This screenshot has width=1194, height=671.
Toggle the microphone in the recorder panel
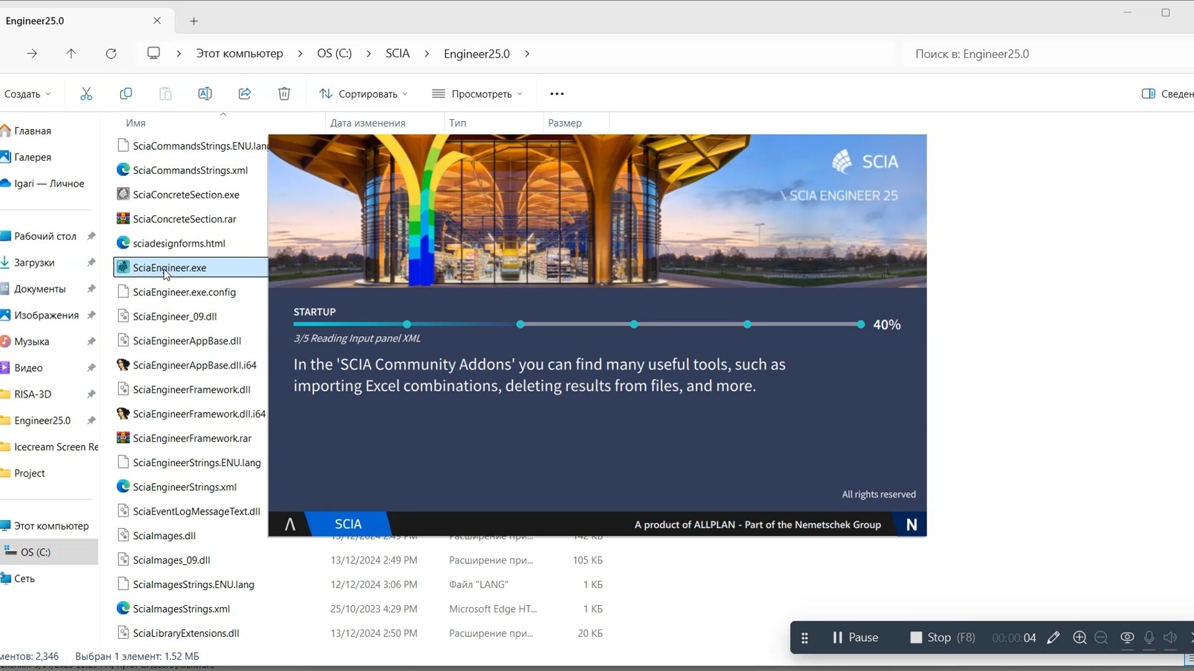1149,637
